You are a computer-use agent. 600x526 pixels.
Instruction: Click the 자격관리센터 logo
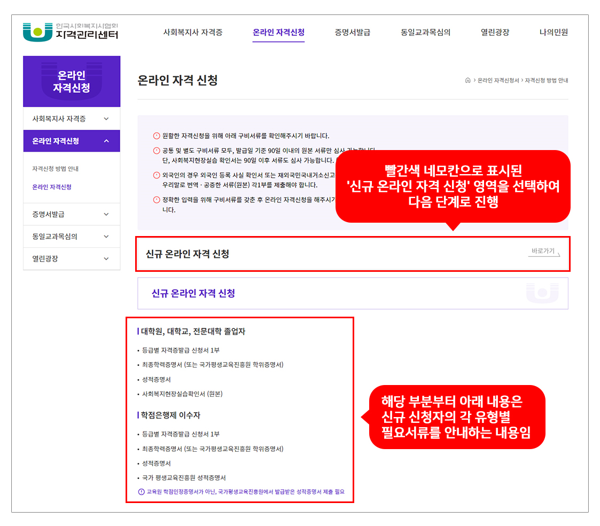(x=71, y=32)
